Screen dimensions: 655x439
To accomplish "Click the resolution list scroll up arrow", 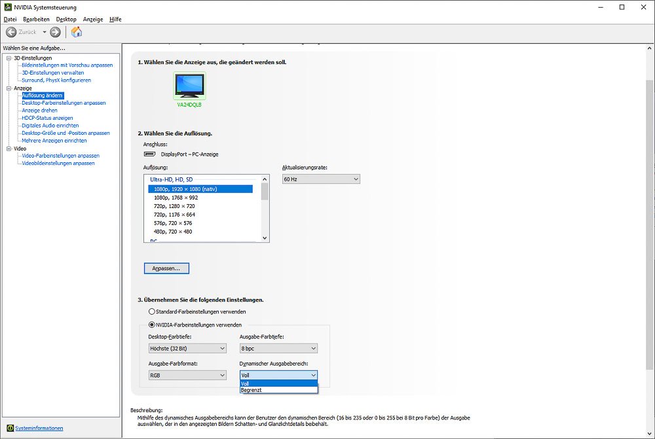I will point(265,179).
